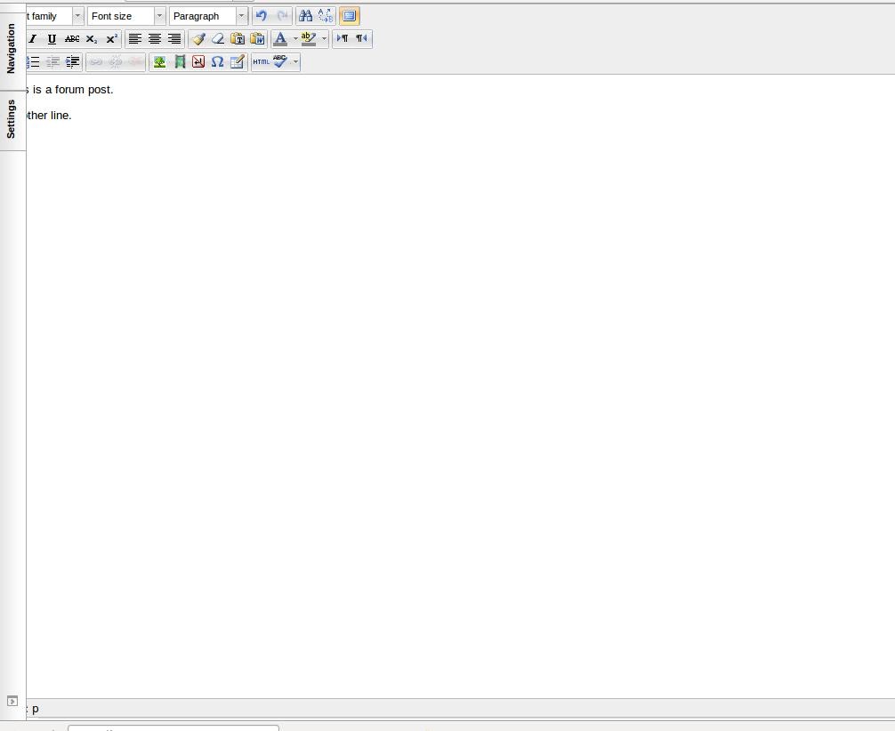Viewport: 895px width, 731px height.
Task: Toggle italic formatting
Action: [33, 39]
